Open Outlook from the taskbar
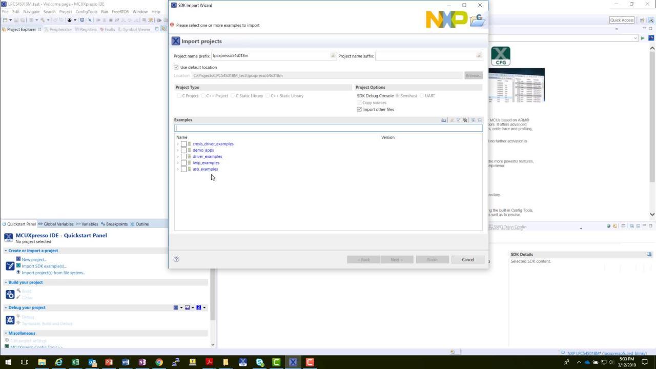 click(92, 362)
